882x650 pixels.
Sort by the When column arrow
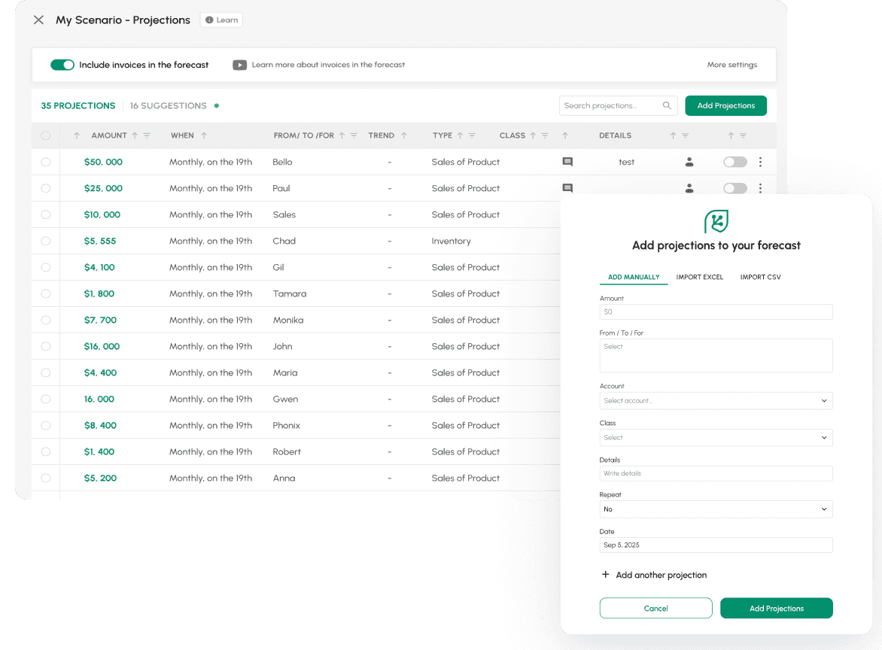pos(204,136)
